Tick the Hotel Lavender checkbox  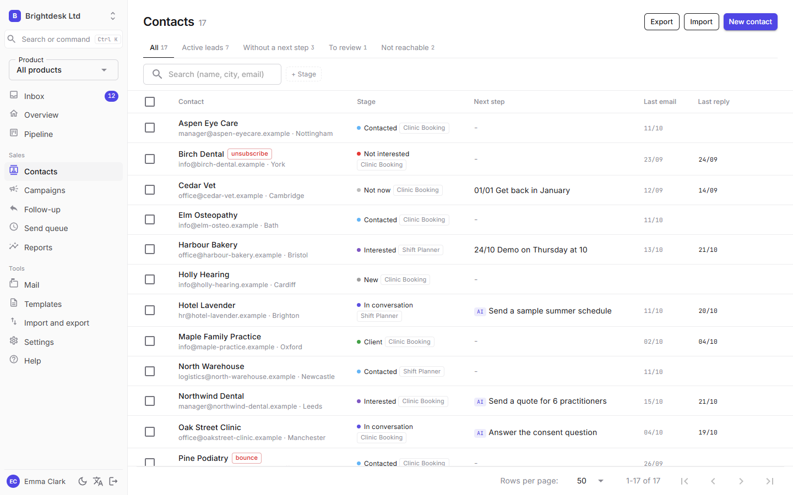point(150,310)
